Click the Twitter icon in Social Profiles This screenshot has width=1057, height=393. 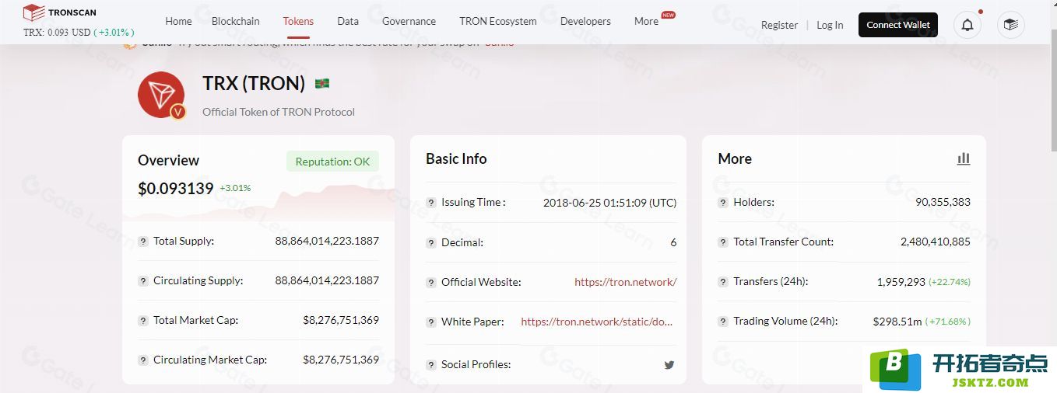tap(669, 364)
